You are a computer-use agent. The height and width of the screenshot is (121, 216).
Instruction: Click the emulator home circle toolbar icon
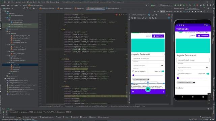click(193, 11)
